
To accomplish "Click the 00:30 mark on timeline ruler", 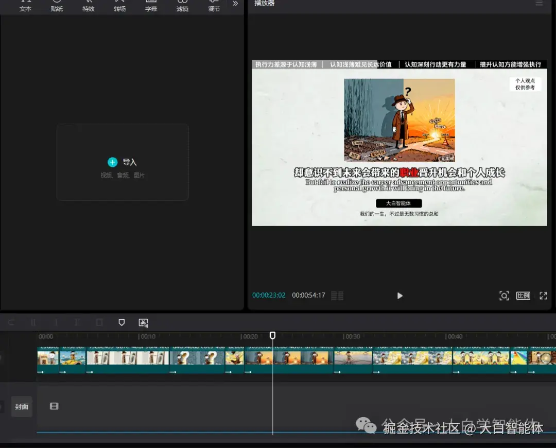I will [353, 336].
